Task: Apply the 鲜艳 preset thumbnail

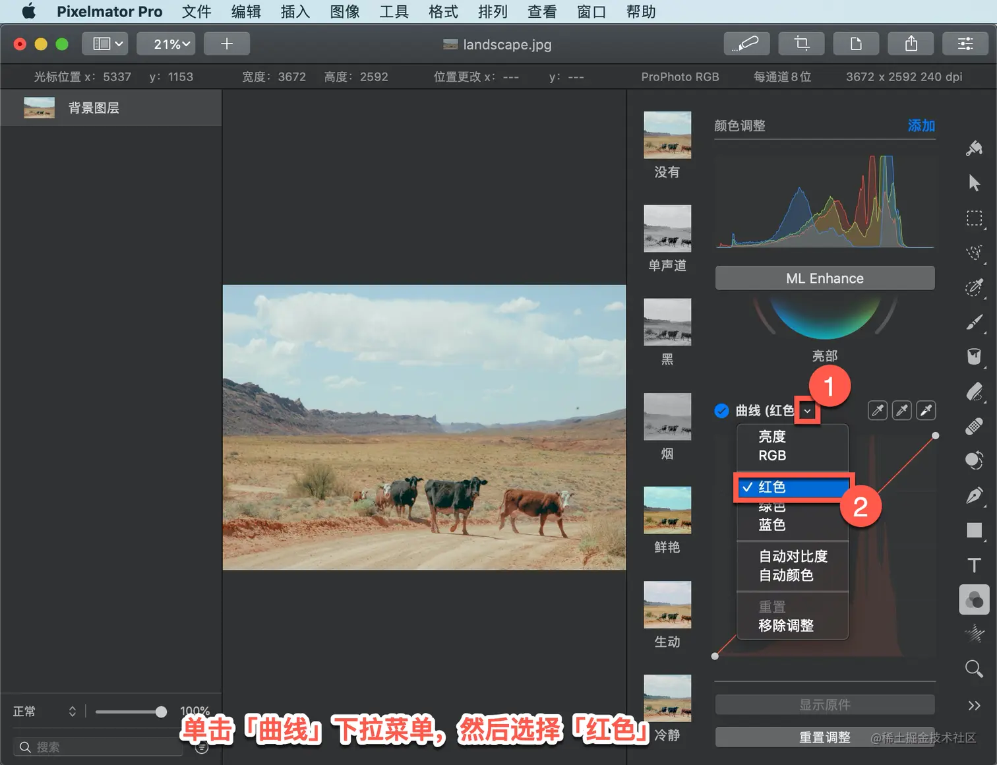Action: pyautogui.click(x=667, y=510)
